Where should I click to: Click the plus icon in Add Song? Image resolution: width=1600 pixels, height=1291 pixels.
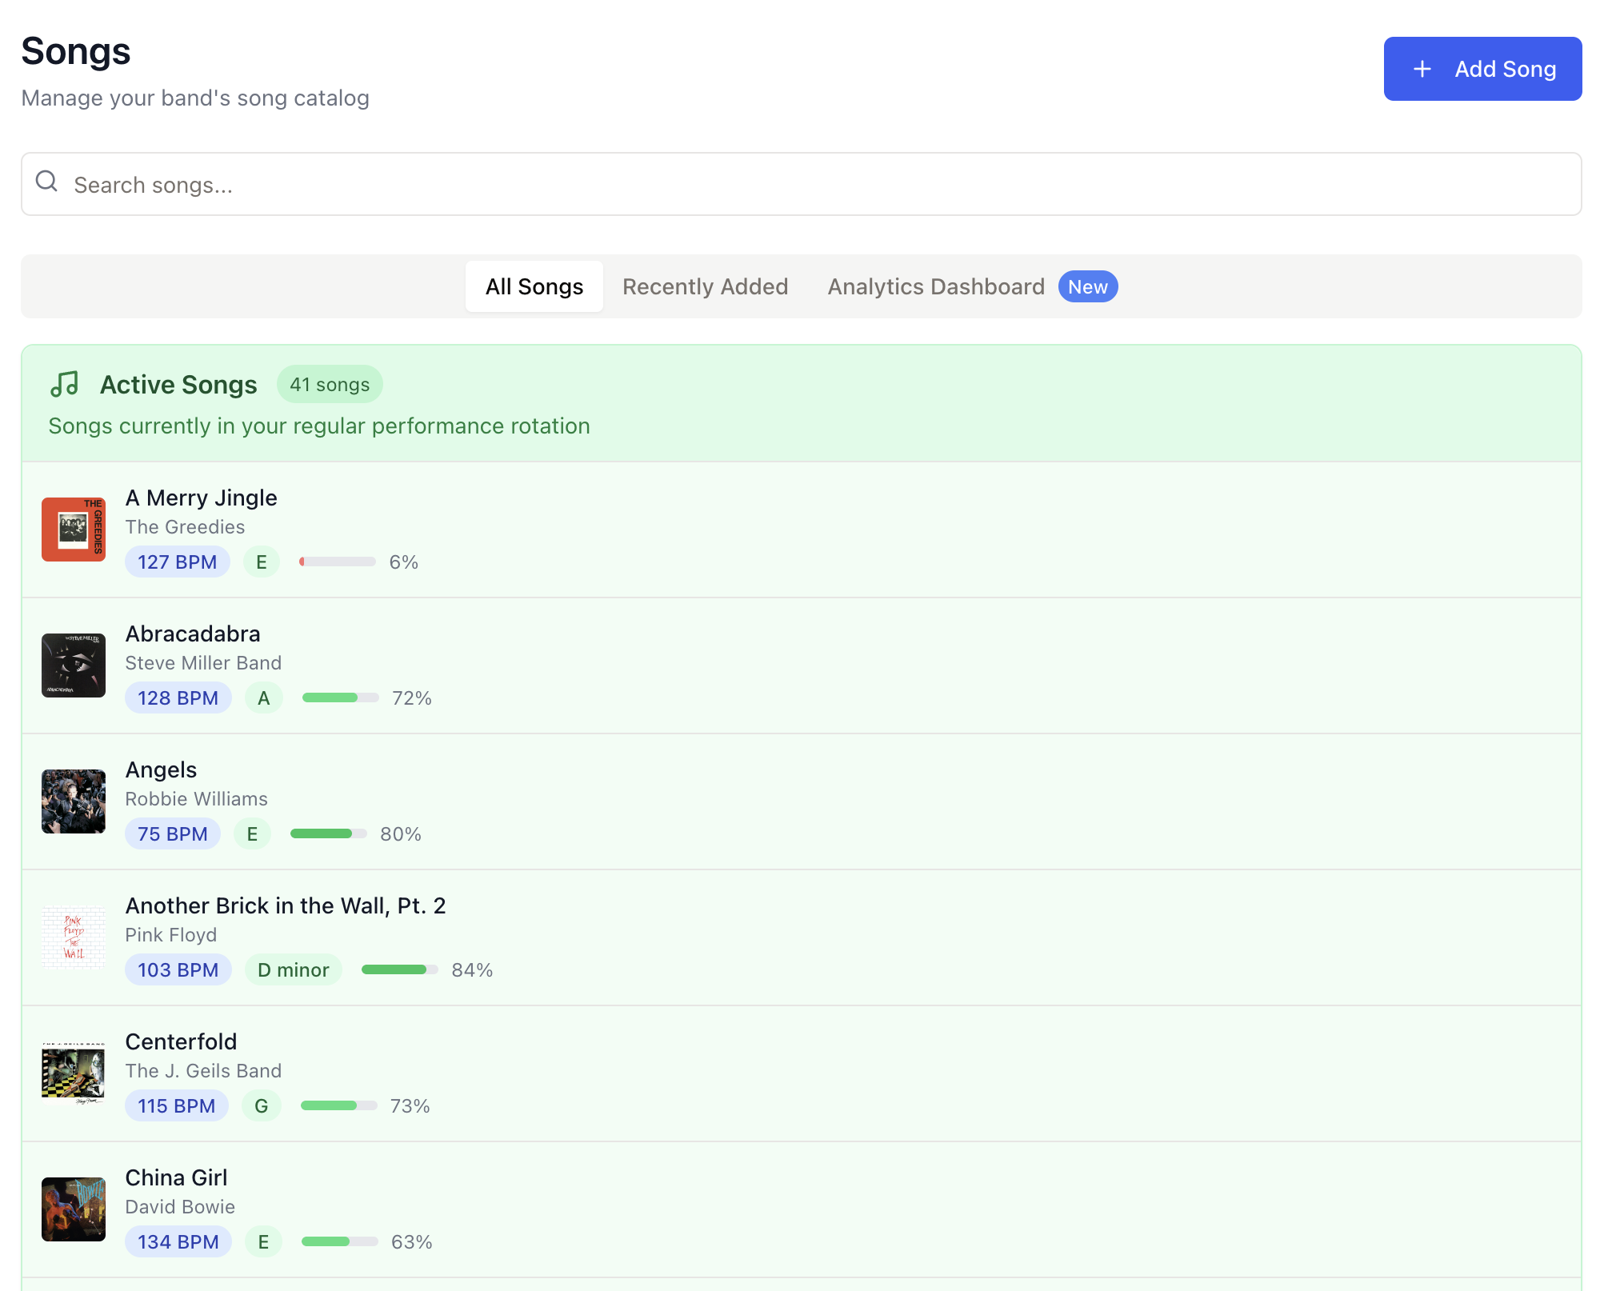(x=1422, y=70)
